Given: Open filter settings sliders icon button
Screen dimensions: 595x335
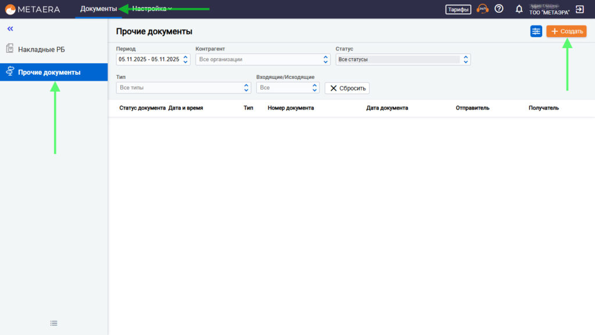Looking at the screenshot, I should 536,31.
